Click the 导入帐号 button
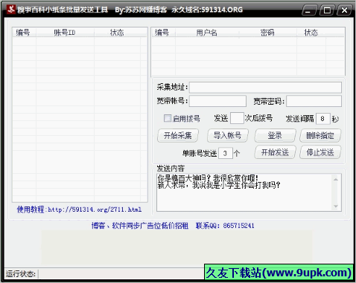This screenshot has width=356, height=283. tap(228, 135)
